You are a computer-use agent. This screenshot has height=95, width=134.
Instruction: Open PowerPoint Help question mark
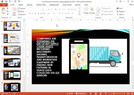[x=117, y=2]
